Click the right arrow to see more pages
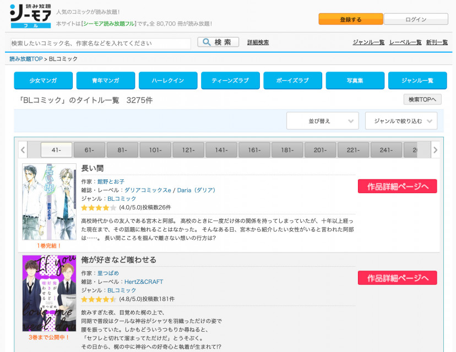456x352 pixels. [x=435, y=149]
